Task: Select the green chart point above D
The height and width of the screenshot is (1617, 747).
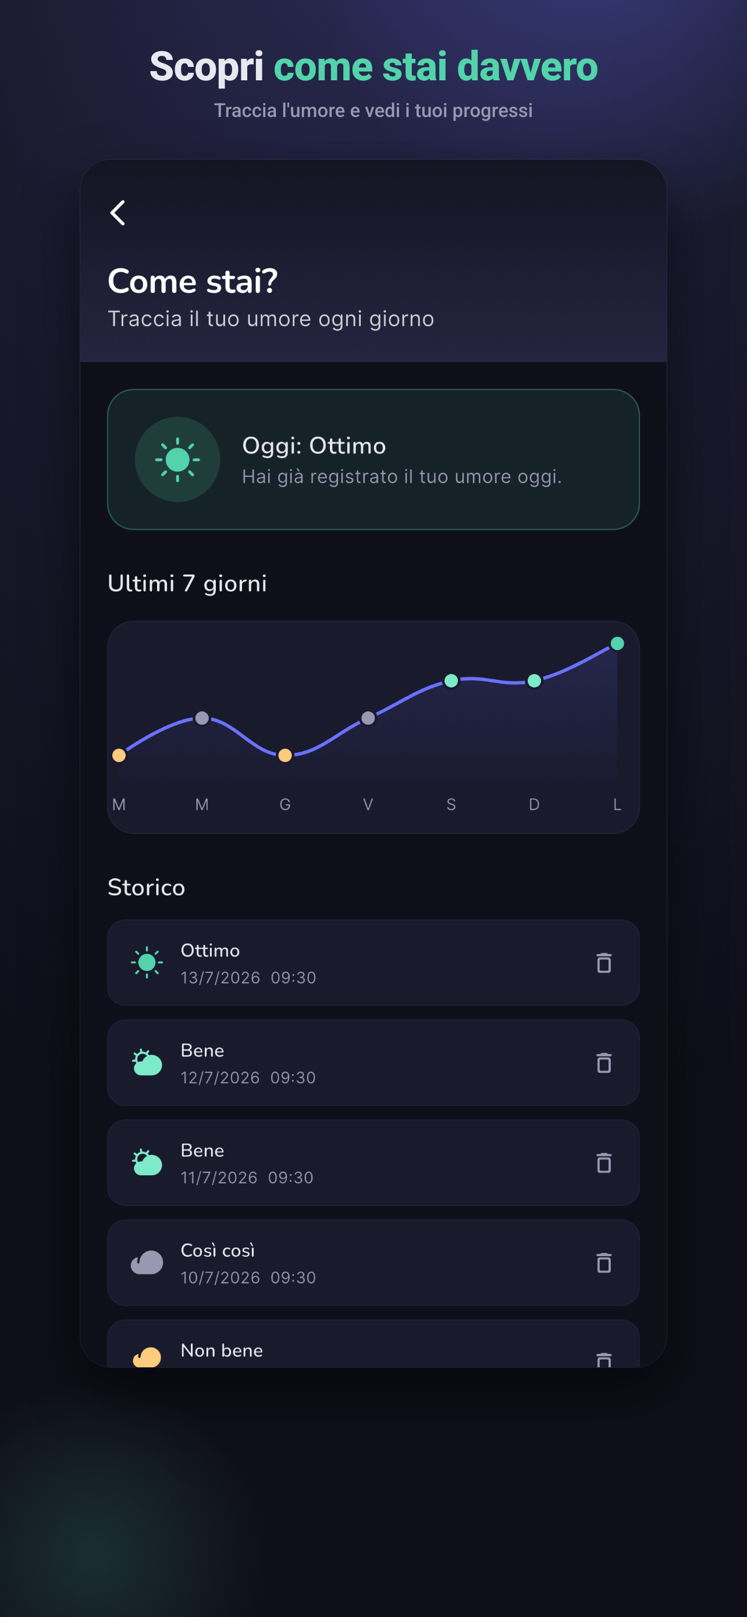Action: pyautogui.click(x=535, y=680)
